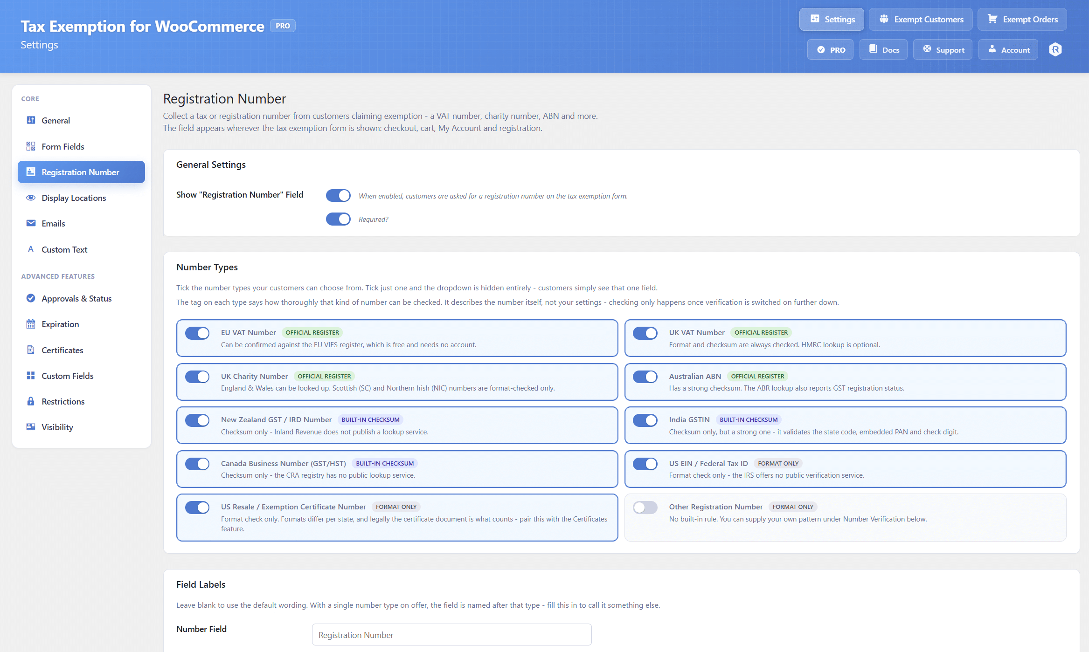Click the Restrictions padlock icon

pos(31,401)
